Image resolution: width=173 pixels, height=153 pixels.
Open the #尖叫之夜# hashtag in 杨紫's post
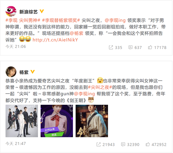[x=100, y=87]
